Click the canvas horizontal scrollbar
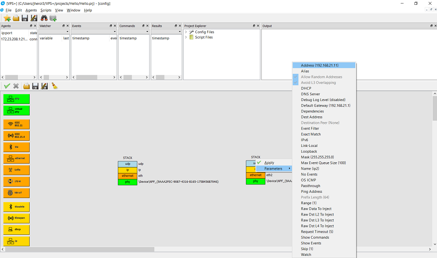Viewport: 437px width, 258px height. (87, 249)
